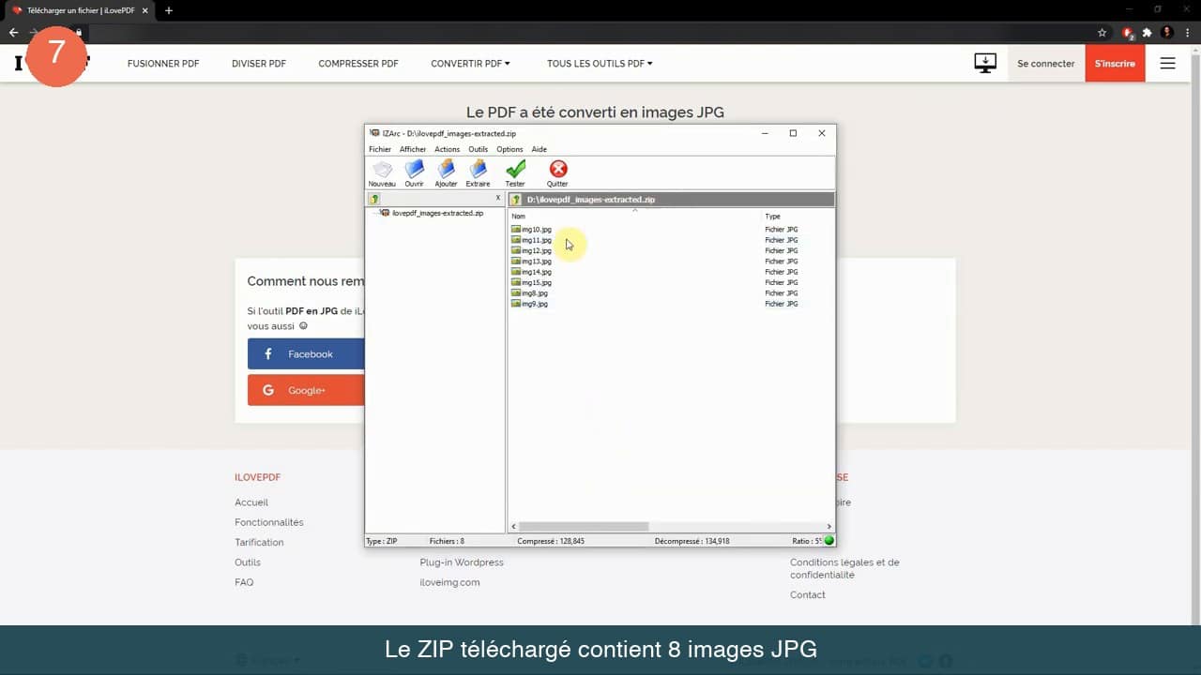Click the bookmark star icon in the address bar

1102,32
